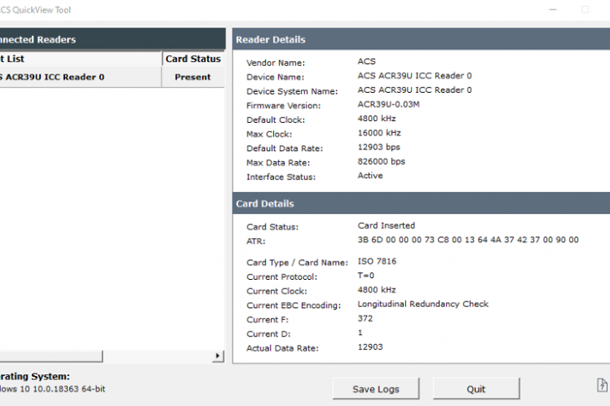Click the ACS QuickView Tool window title
Image resolution: width=610 pixels, height=406 pixels.
click(35, 10)
